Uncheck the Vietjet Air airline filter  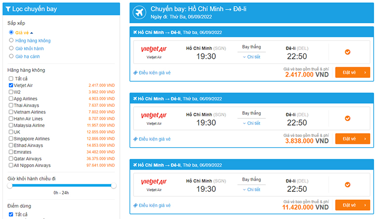point(11,85)
